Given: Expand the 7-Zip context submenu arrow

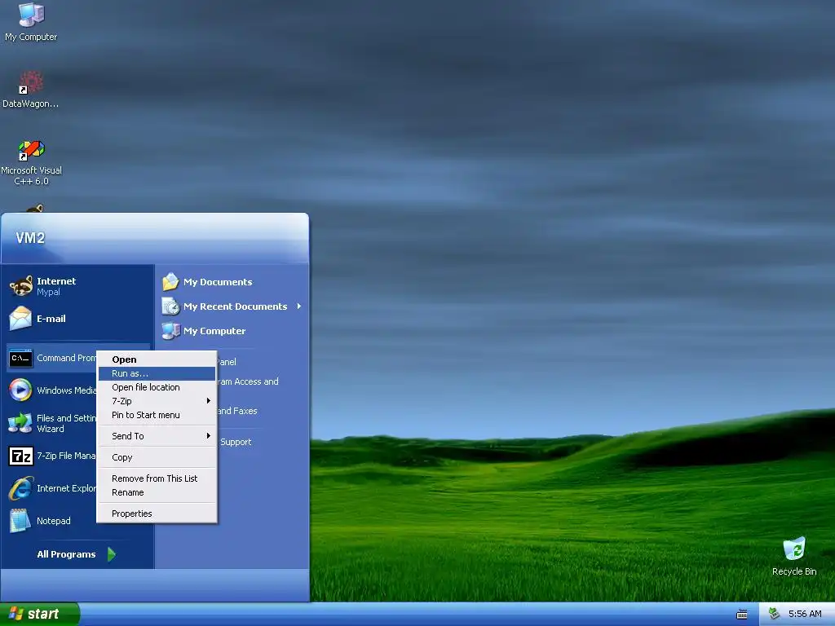Looking at the screenshot, I should 209,401.
